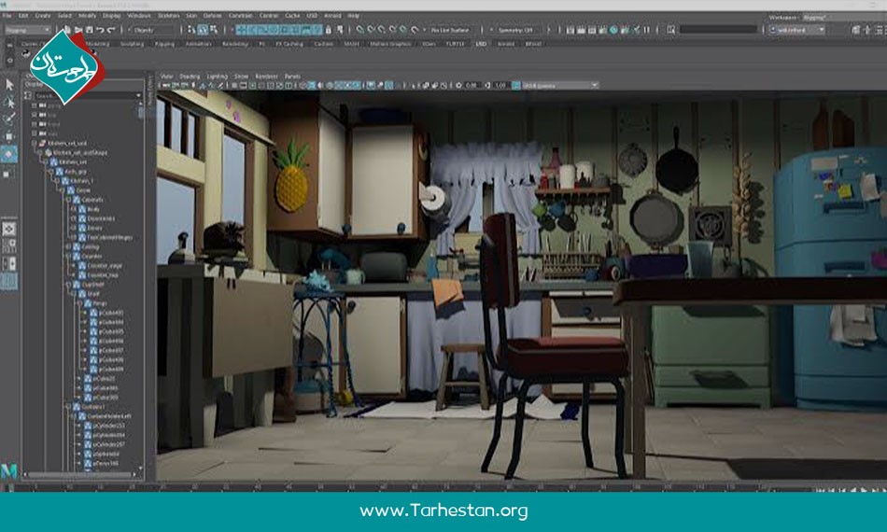Select the arrow Select tool in toolbox
The image size is (887, 532).
pyautogui.click(x=9, y=85)
